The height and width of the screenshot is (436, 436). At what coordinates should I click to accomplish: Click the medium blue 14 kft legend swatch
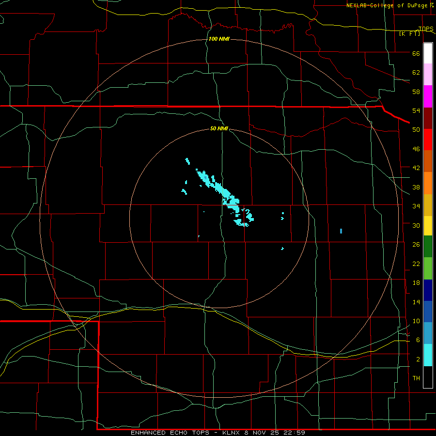coord(428,311)
